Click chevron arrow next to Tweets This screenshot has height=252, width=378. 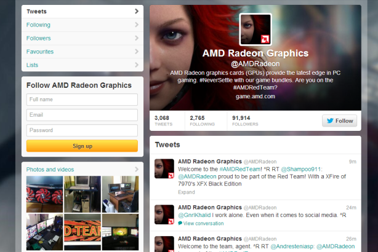(137, 11)
